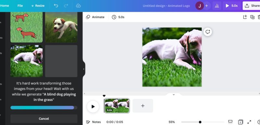Click the left scroll arrow of the canvas scrollbar
Viewport: 260px width, 125px height.
pos(84,94)
